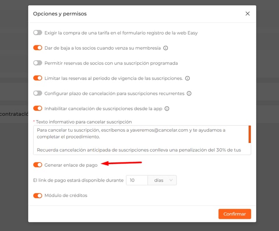Click inside the cancellation info text area
The width and height of the screenshot is (279, 231).
(x=137, y=140)
